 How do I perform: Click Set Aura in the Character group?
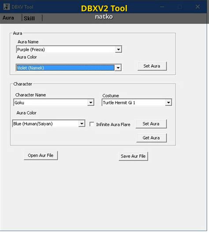tap(151, 124)
